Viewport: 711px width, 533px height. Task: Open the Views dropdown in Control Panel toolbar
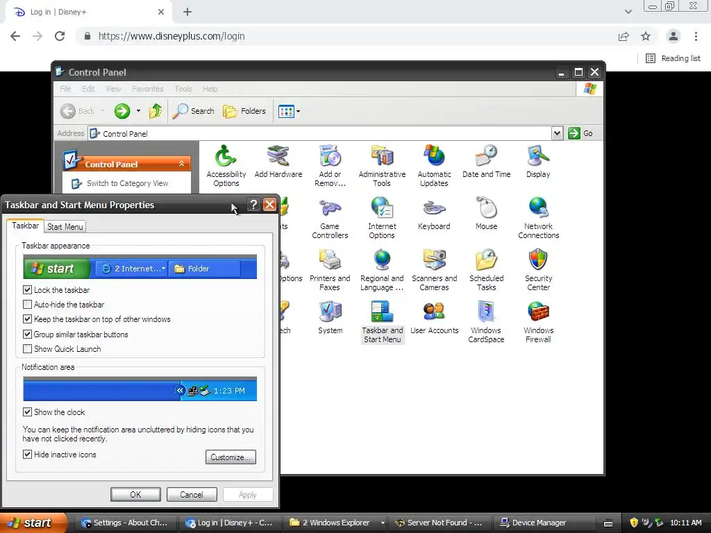(289, 111)
